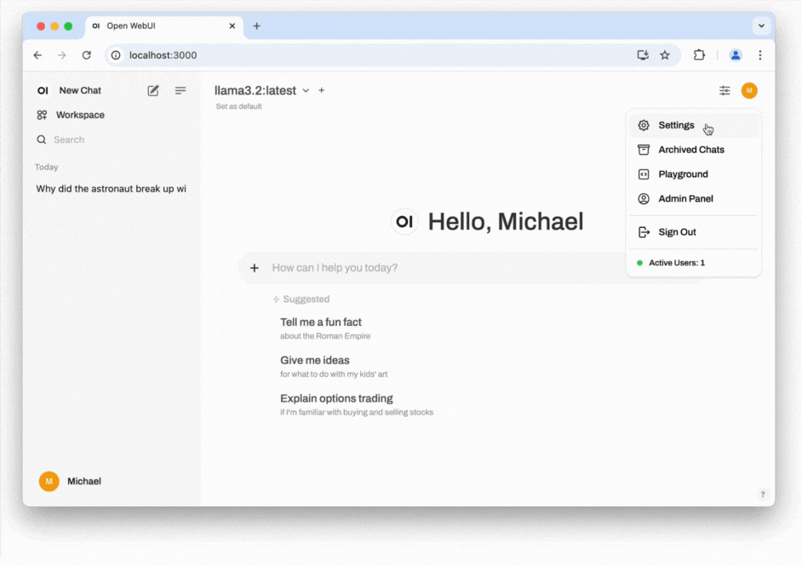
Task: Open chat controls via the sliders icon
Action: point(724,90)
